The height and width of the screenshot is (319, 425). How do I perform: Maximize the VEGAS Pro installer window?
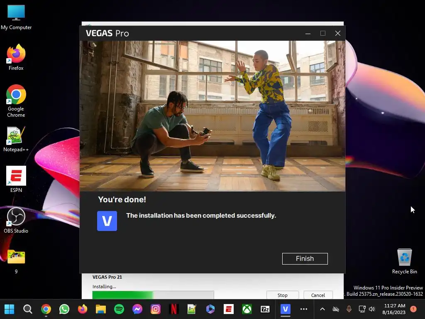tap(323, 33)
